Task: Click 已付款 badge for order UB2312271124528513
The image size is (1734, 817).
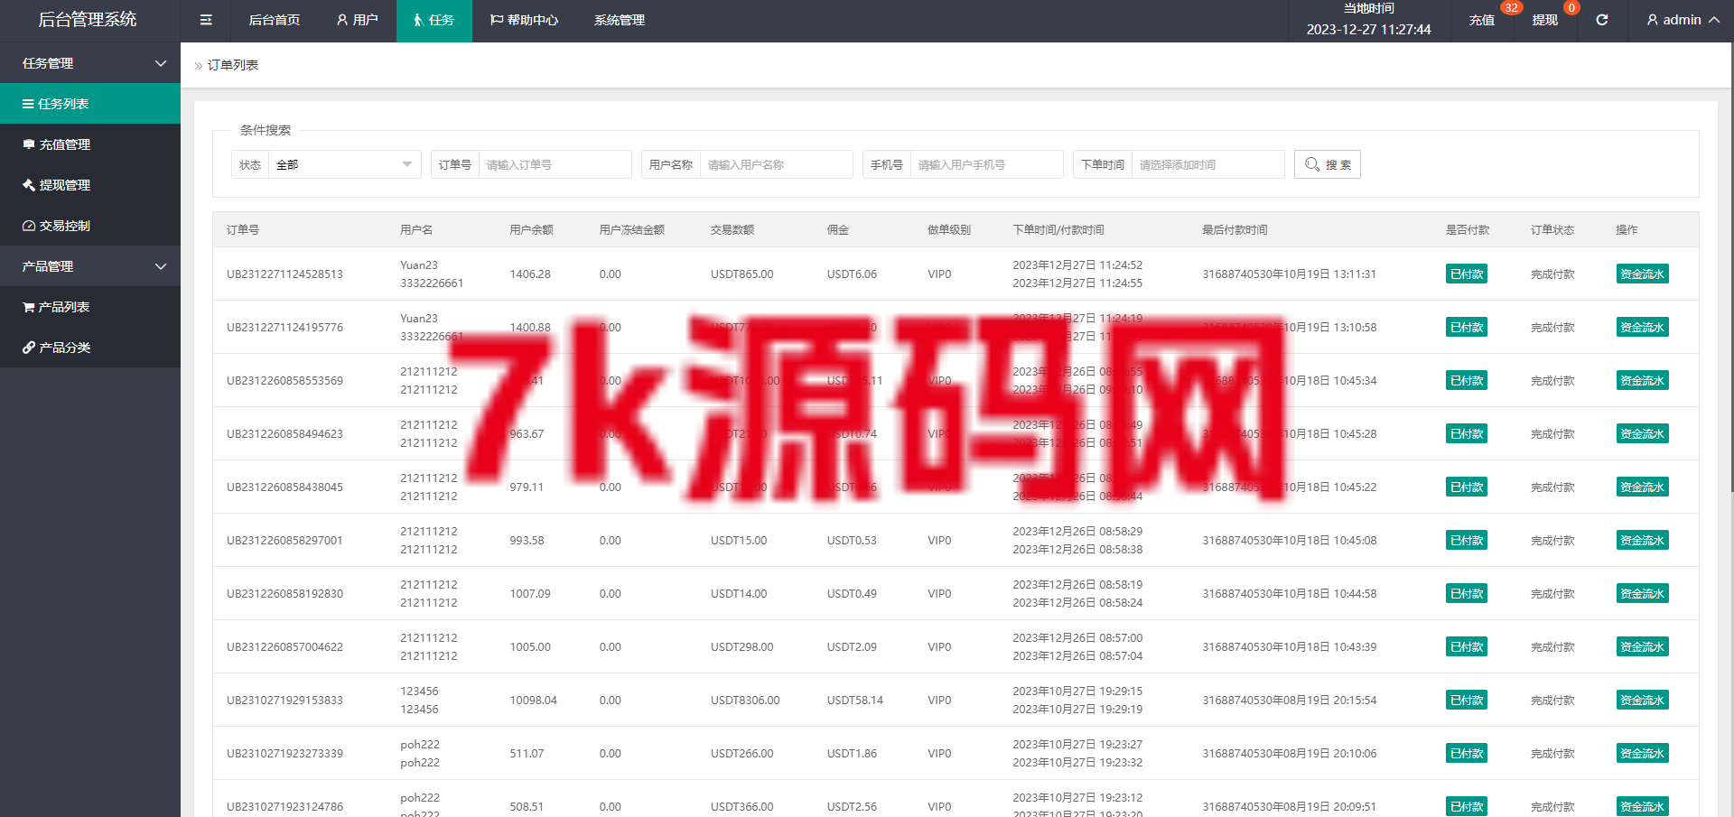Action: point(1467,274)
